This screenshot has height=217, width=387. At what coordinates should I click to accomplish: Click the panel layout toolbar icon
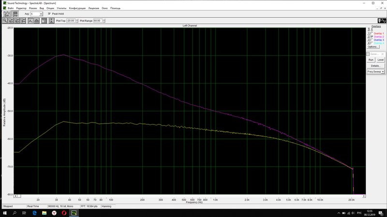click(44, 21)
